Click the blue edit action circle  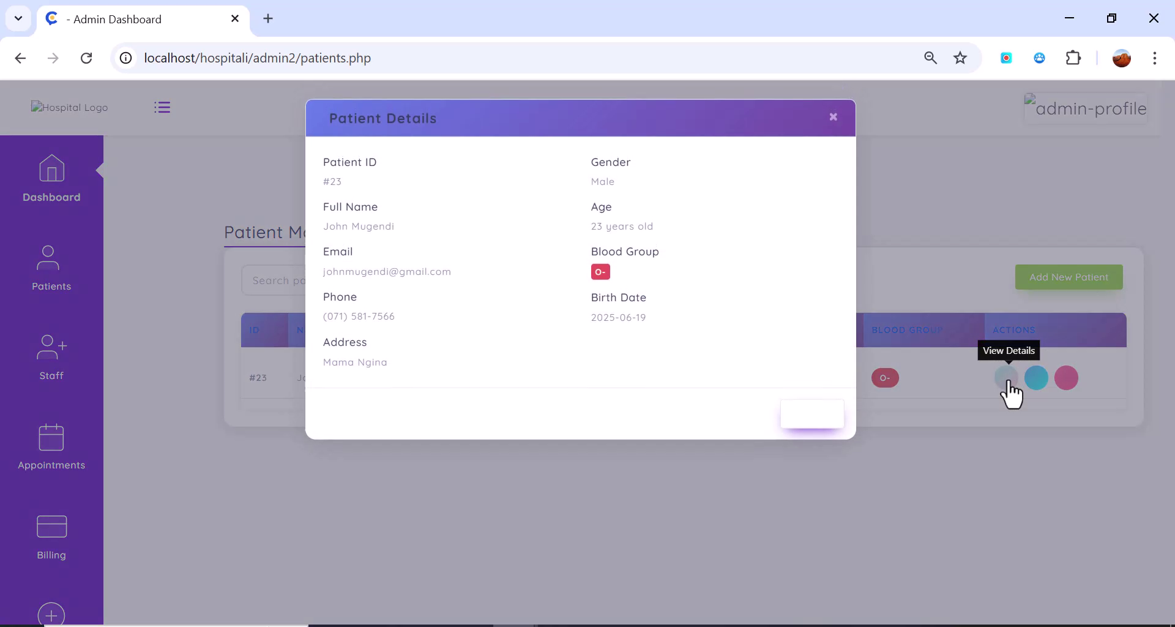click(x=1036, y=378)
